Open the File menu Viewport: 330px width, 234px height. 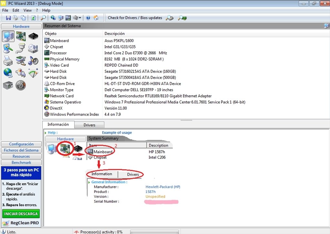5,10
